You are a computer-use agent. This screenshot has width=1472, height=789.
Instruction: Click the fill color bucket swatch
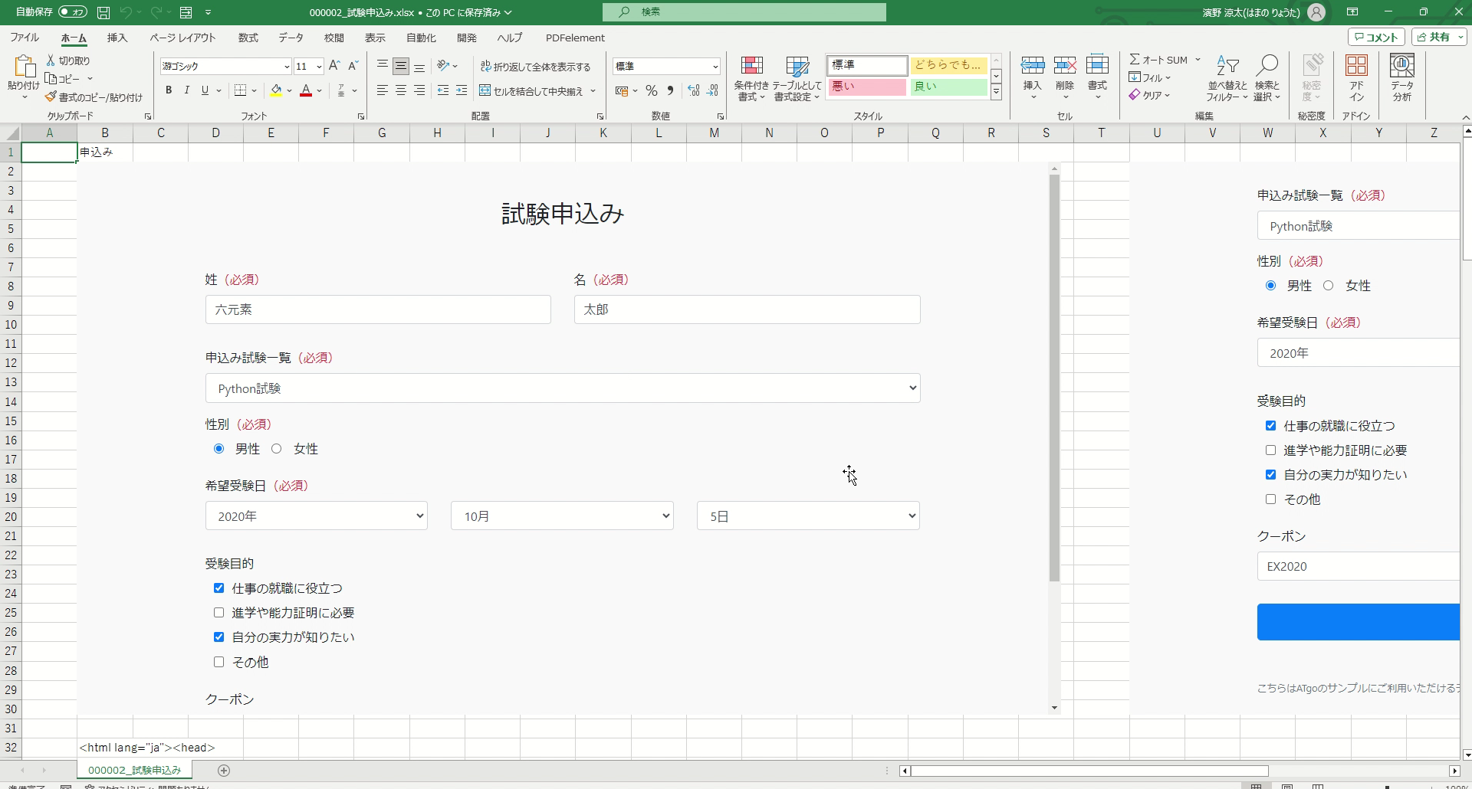coord(277,90)
